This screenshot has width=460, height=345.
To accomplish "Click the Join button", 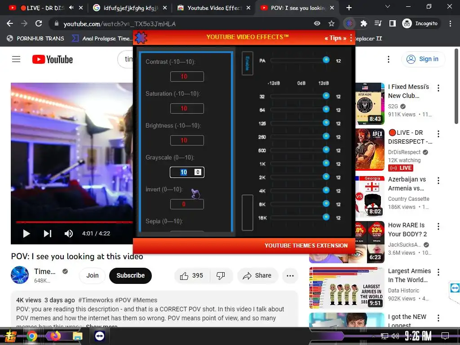I will coord(93,275).
